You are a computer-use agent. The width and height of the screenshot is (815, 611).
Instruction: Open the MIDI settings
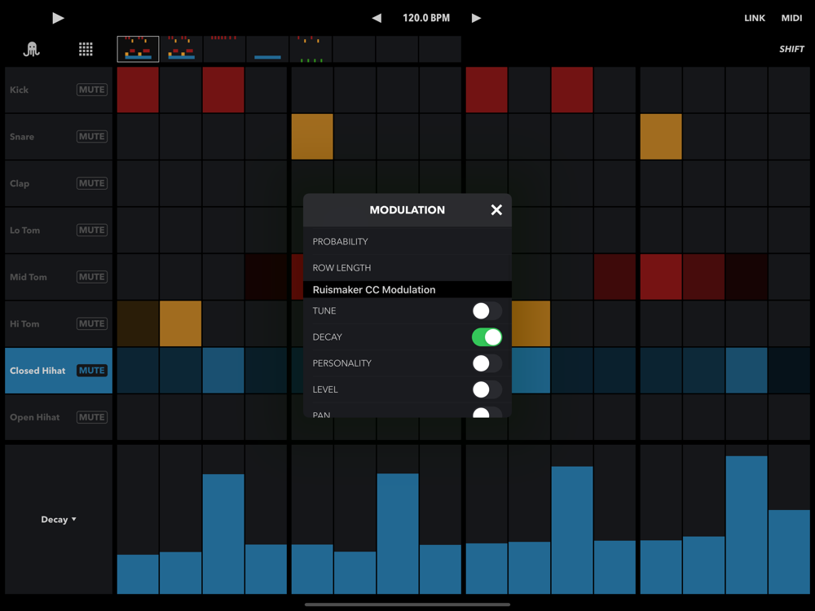[791, 18]
